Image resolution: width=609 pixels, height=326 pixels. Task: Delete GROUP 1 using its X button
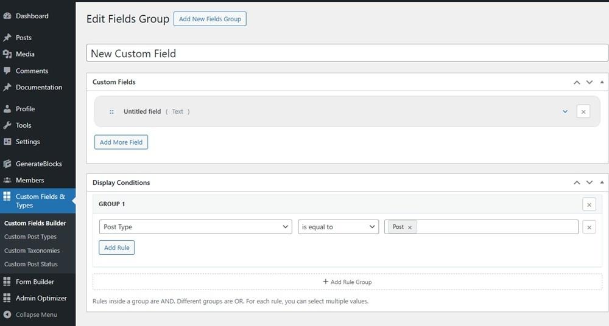point(589,204)
